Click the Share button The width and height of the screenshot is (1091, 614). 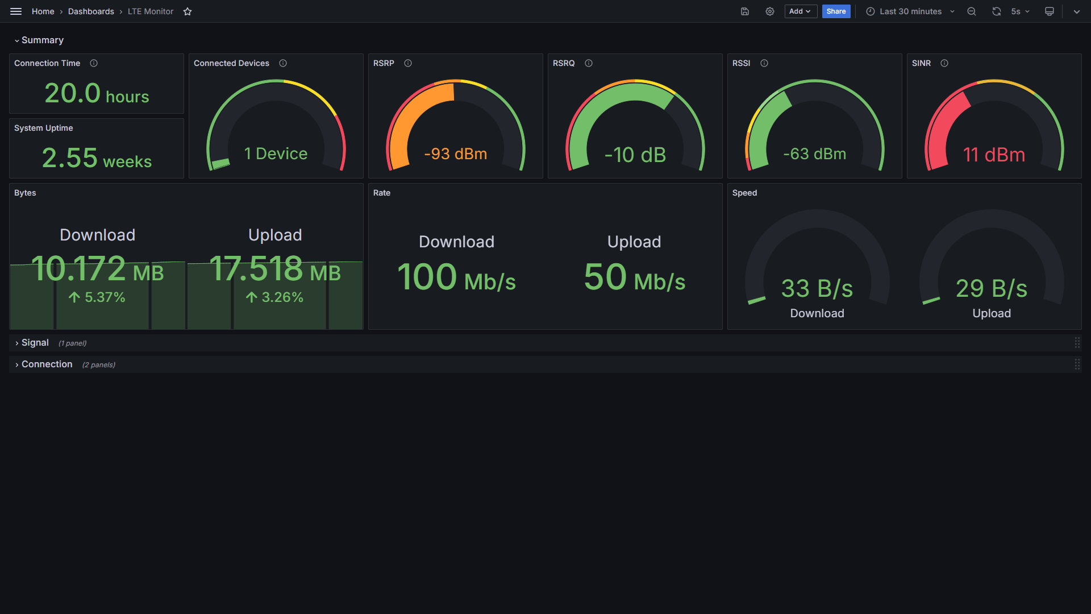click(x=836, y=11)
